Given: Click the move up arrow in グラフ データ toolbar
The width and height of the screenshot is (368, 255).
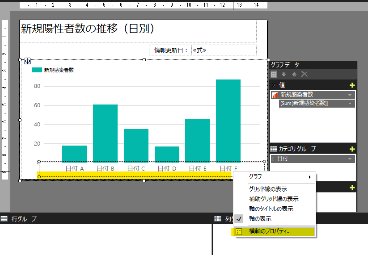Looking at the screenshot, I should point(294,74).
